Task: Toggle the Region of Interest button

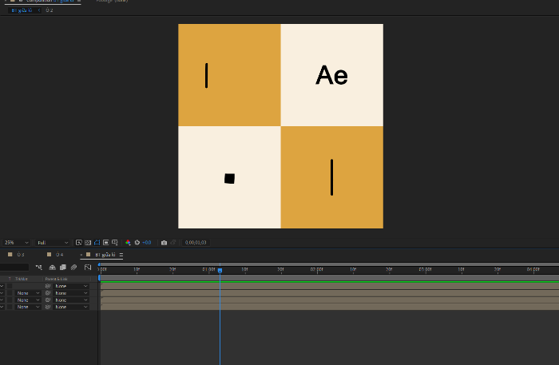Action: pyautogui.click(x=106, y=242)
